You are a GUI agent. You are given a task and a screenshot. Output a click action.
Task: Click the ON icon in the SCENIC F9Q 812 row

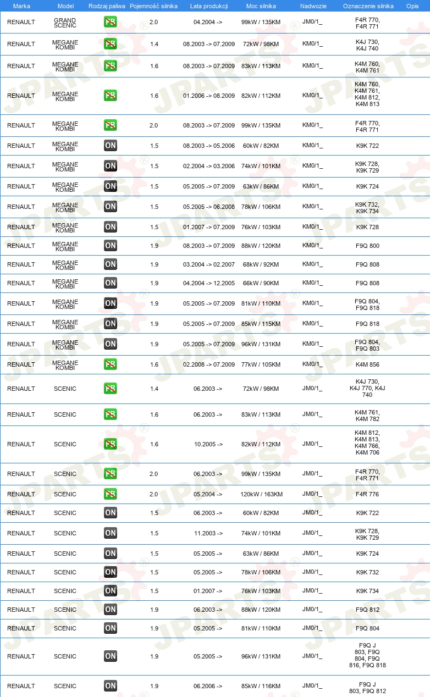111,610
